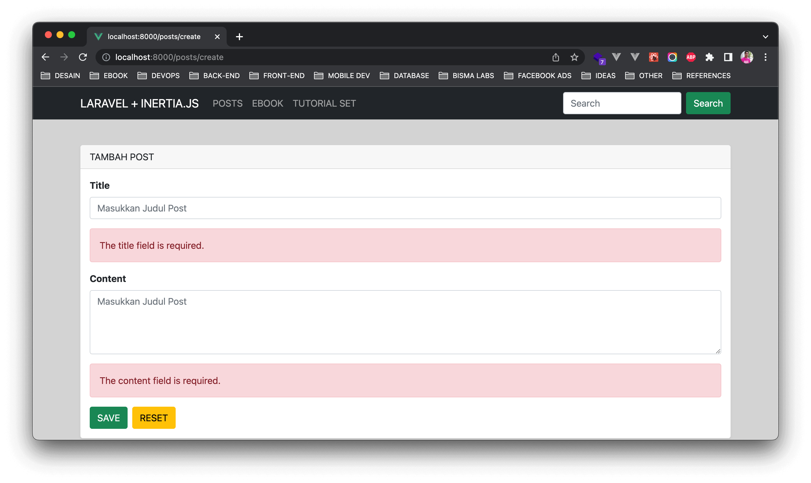Click the Title input field
811x483 pixels.
point(405,208)
